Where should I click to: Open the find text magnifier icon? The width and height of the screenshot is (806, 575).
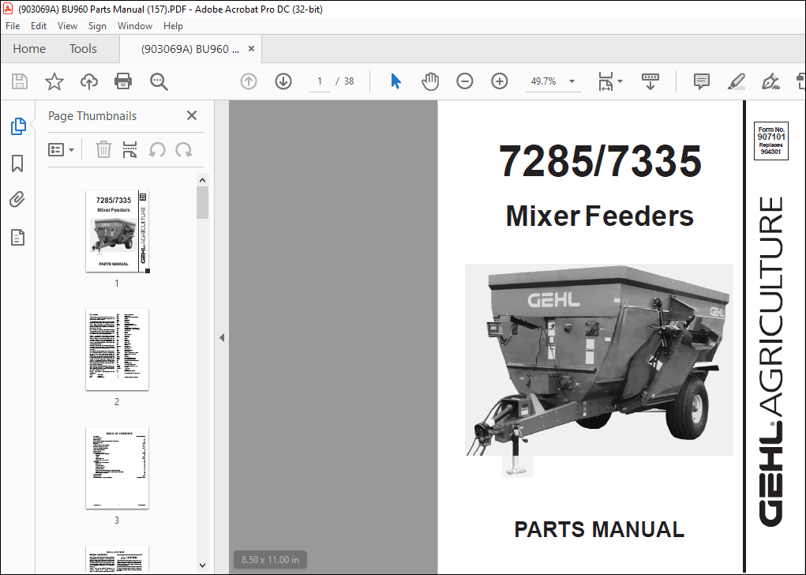159,81
